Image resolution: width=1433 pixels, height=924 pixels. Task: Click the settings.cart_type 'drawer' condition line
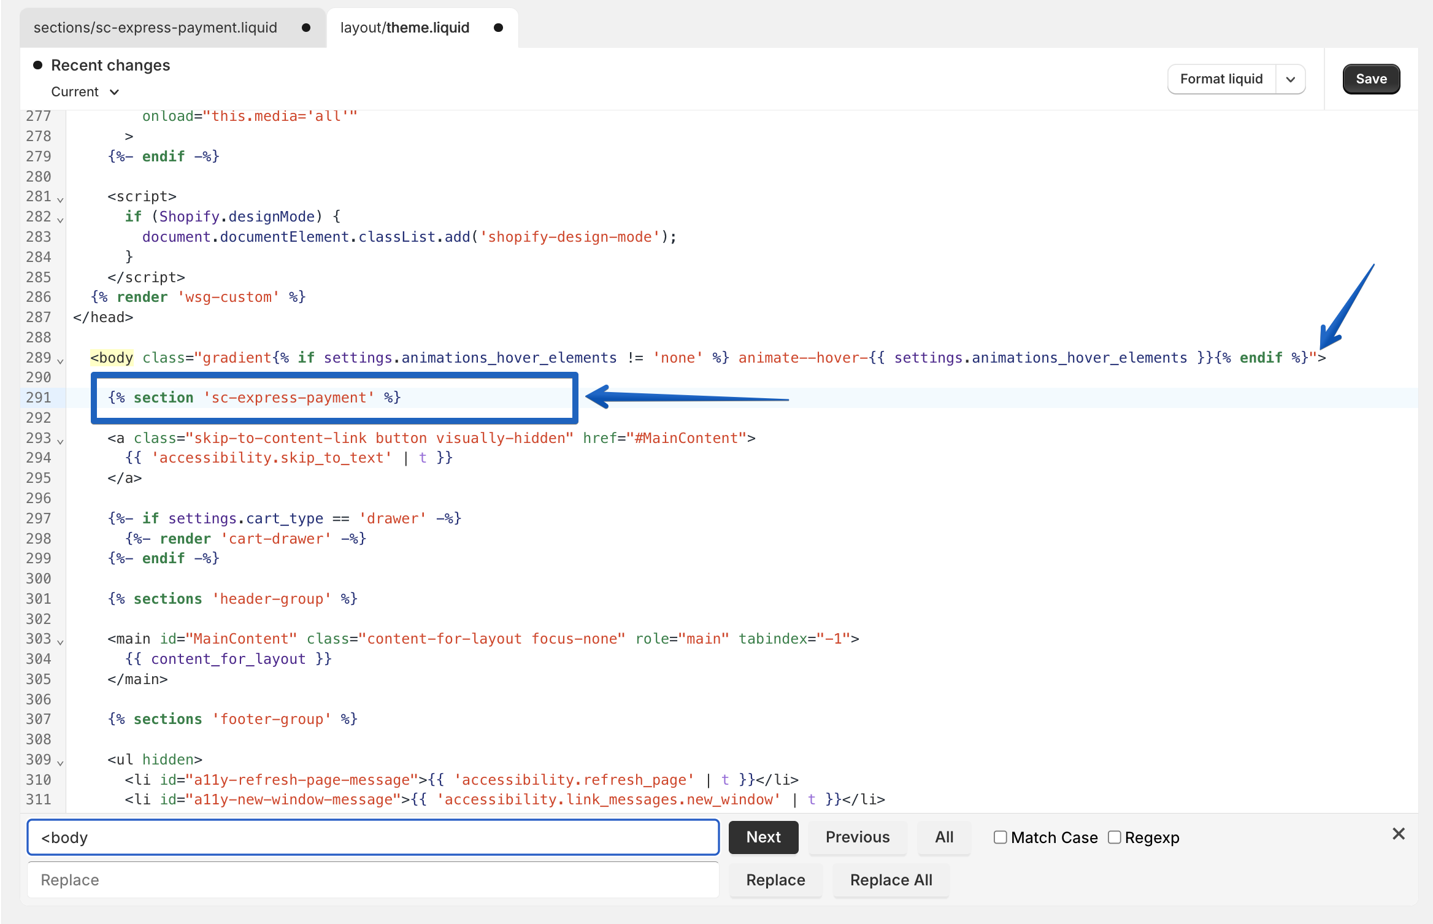285,518
